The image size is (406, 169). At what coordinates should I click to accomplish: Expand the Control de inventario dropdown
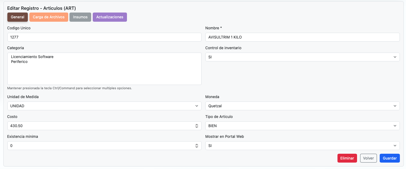(302, 57)
